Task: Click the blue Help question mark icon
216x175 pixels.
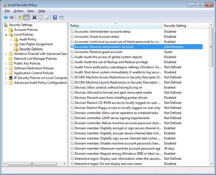Action: (55, 18)
